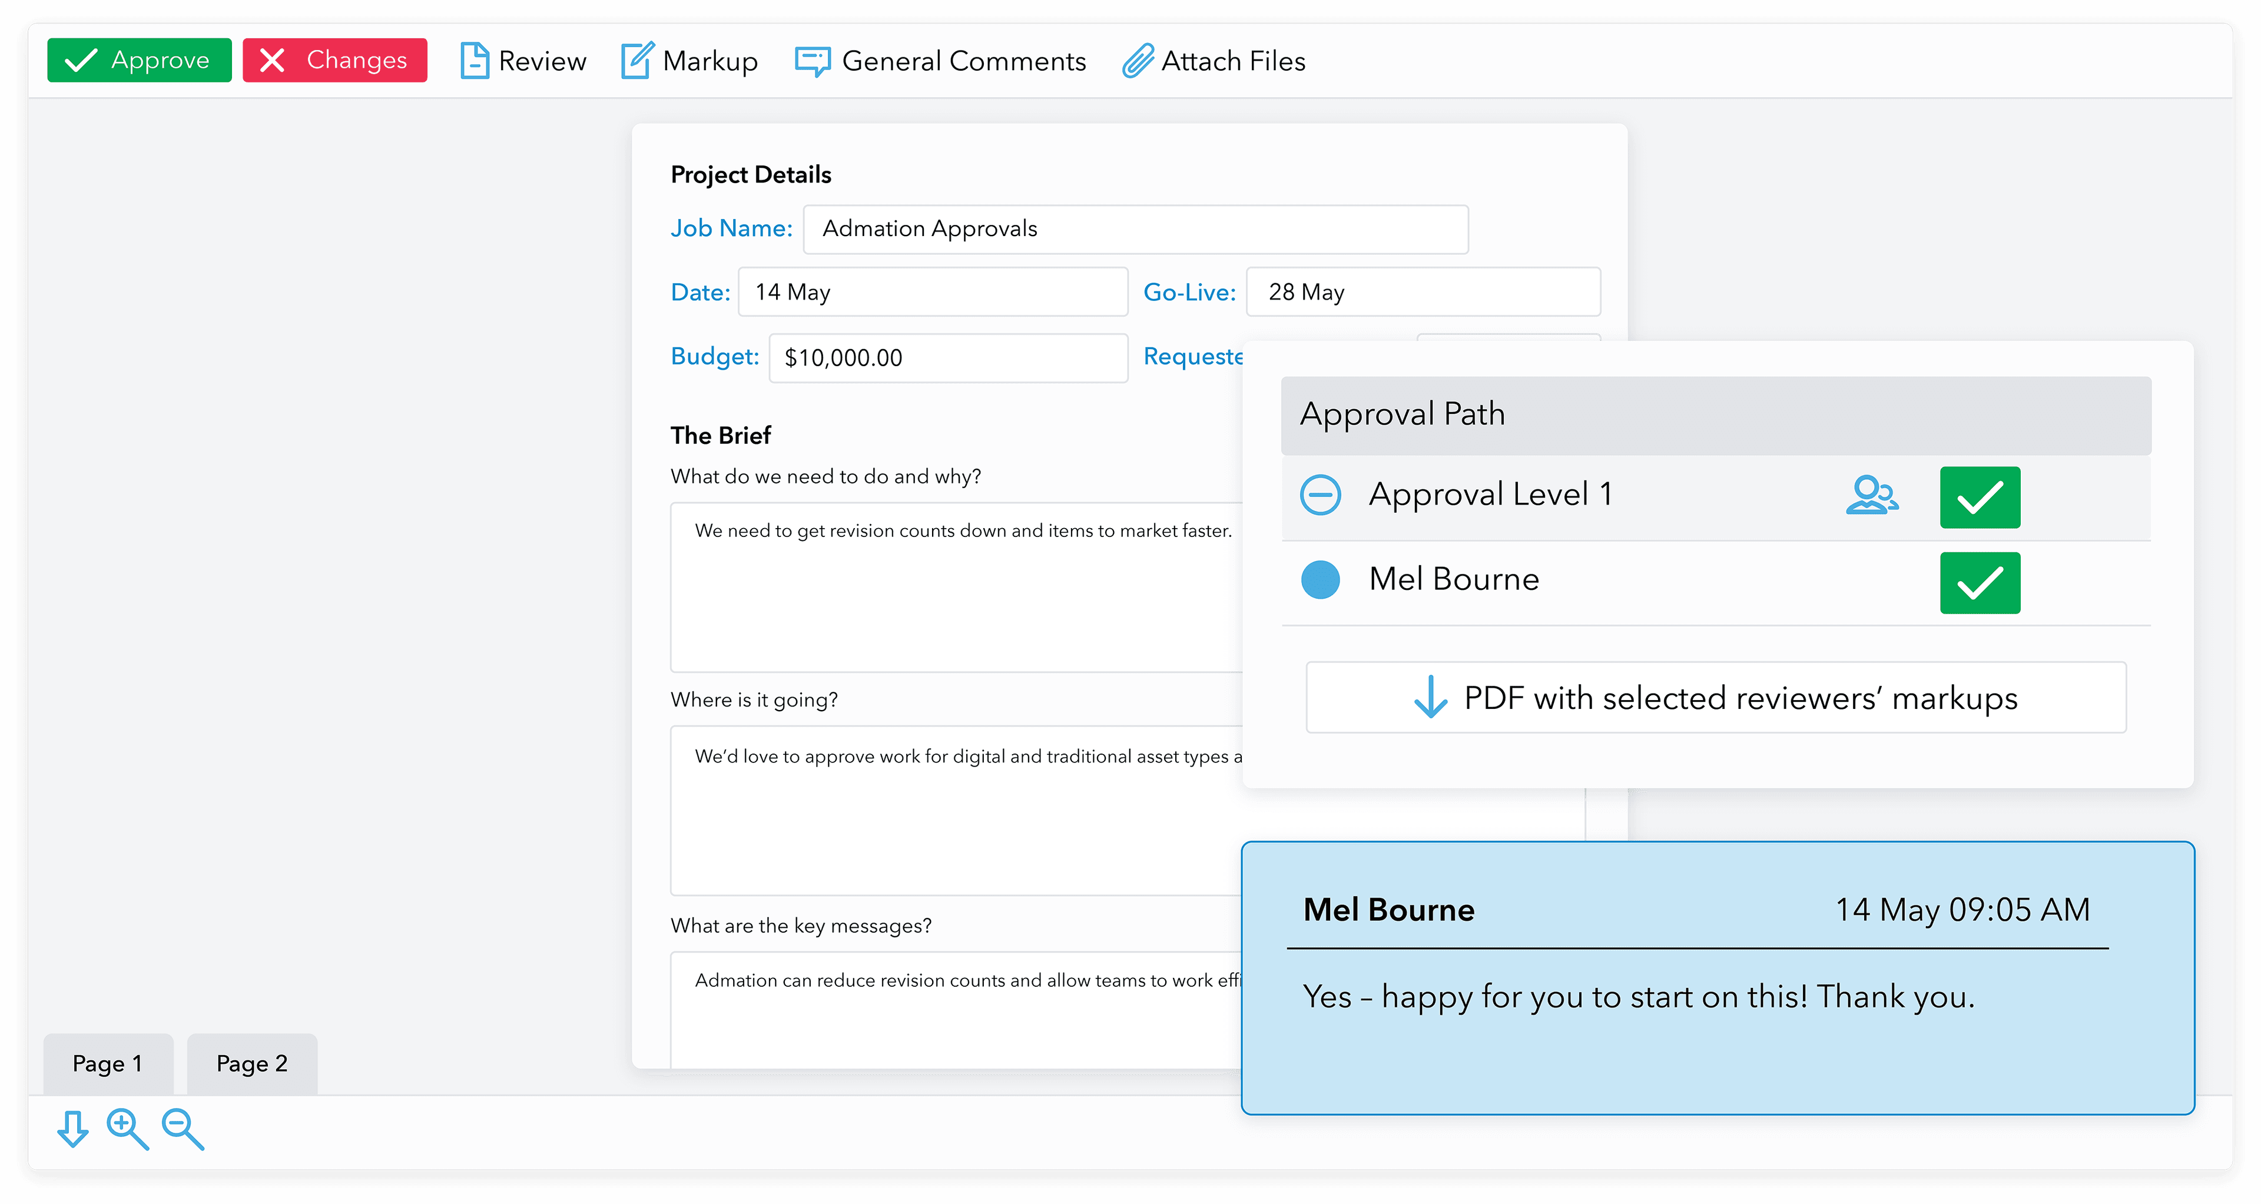This screenshot has width=2261, height=1204.
Task: Request Changes on the proof
Action: [x=334, y=59]
